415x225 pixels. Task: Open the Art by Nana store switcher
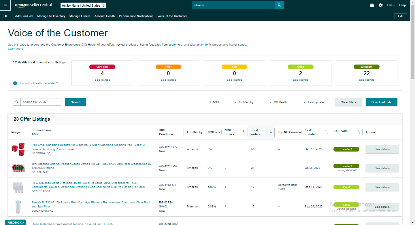tap(84, 5)
